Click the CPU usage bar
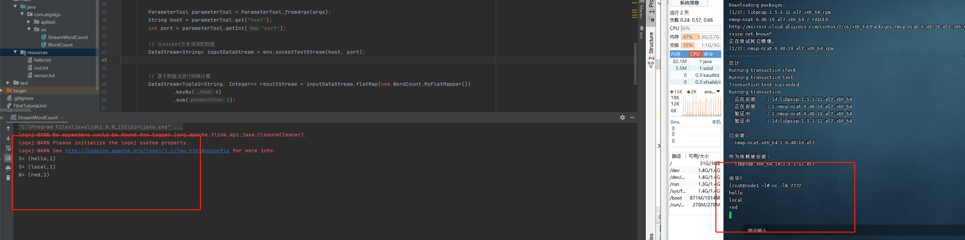 point(700,28)
